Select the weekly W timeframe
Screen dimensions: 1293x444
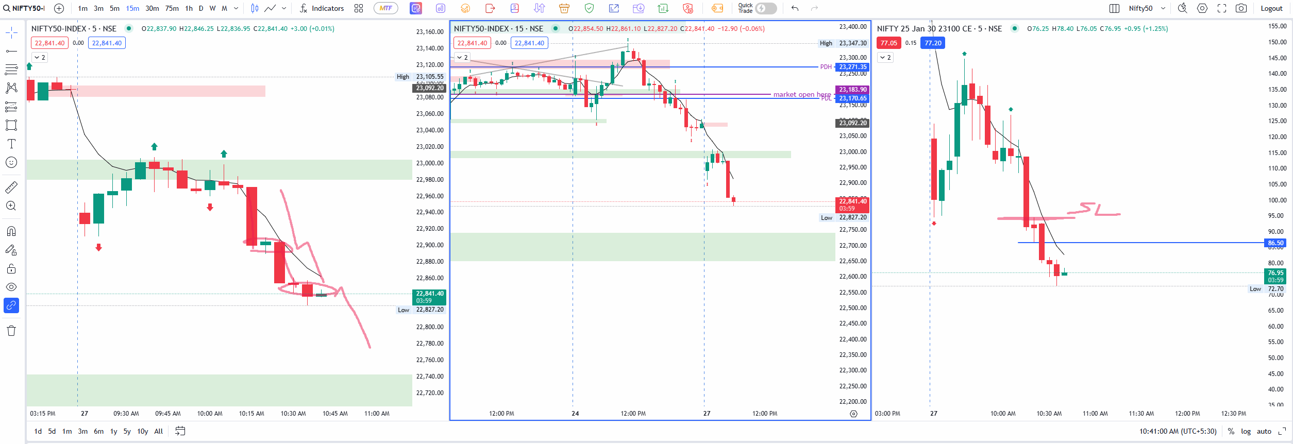(x=212, y=8)
